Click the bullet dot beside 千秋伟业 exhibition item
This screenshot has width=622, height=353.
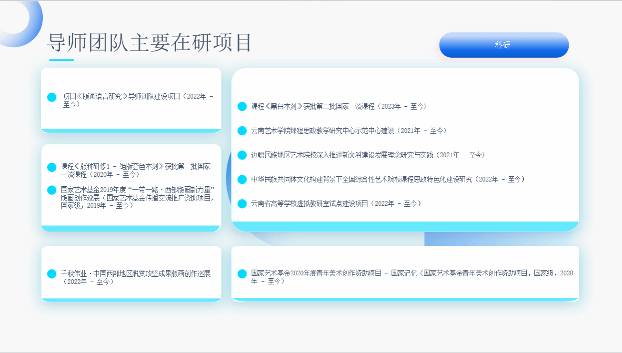pos(52,274)
